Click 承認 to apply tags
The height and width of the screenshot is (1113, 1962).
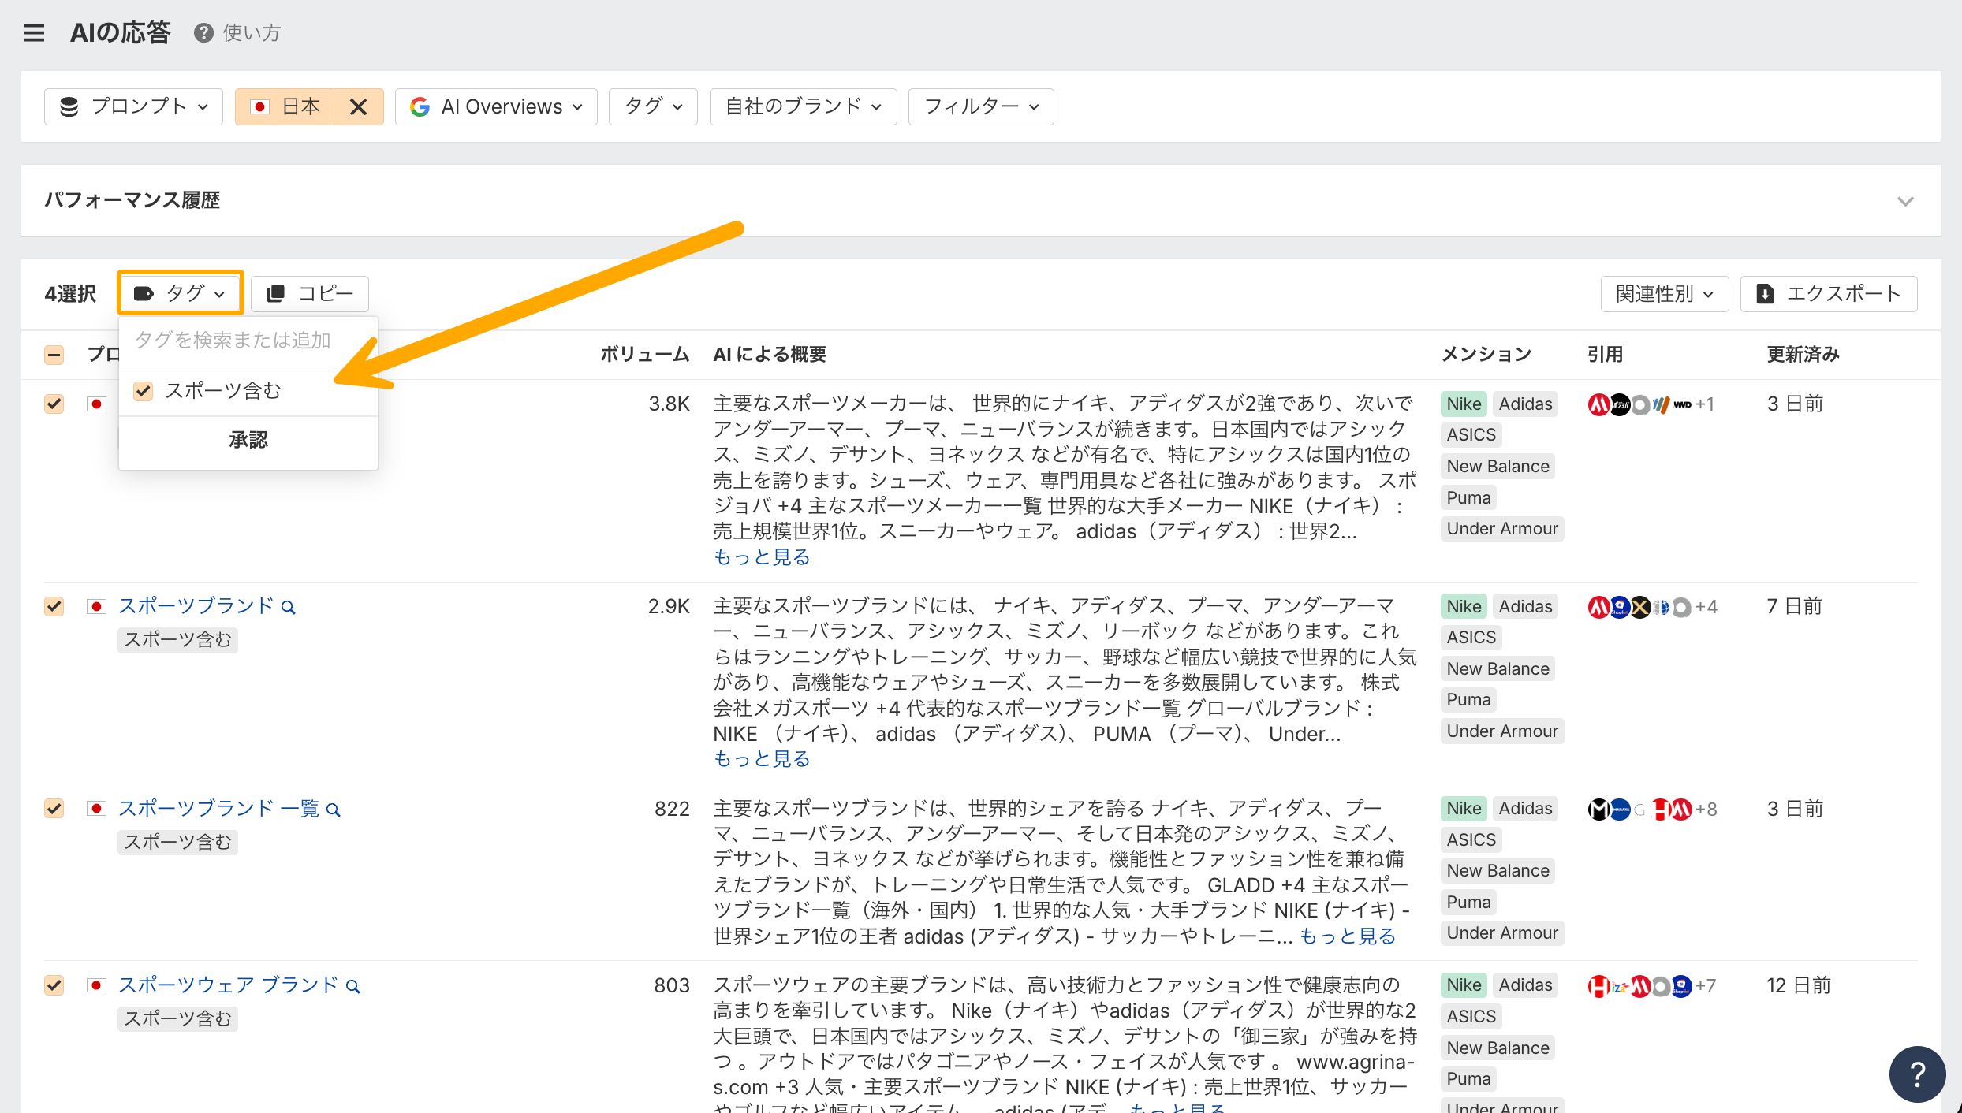pyautogui.click(x=248, y=440)
